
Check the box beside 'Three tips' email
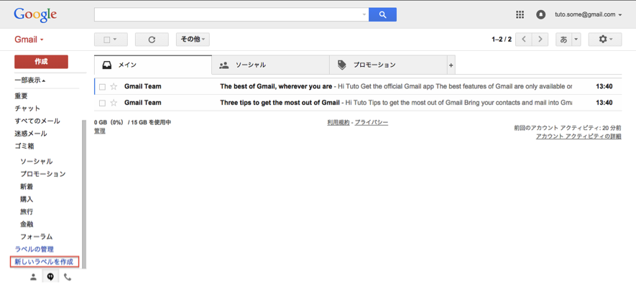click(x=102, y=103)
